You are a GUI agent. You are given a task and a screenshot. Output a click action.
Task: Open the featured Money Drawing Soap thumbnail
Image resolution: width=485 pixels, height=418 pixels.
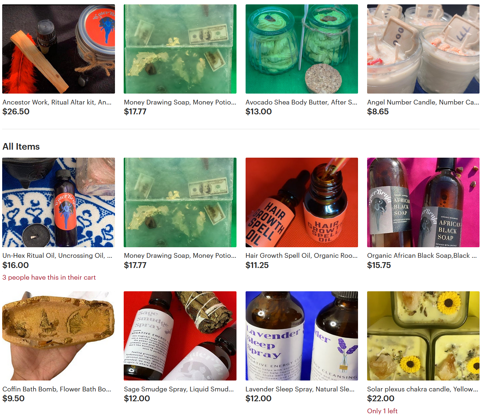point(180,49)
